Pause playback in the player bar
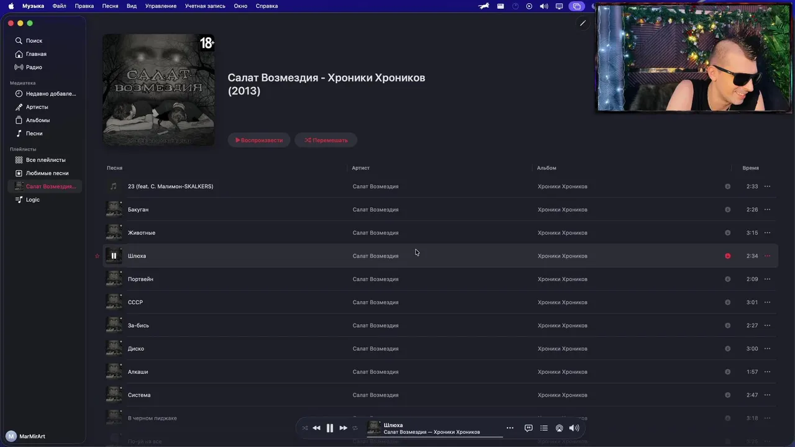795x447 pixels. [x=330, y=428]
